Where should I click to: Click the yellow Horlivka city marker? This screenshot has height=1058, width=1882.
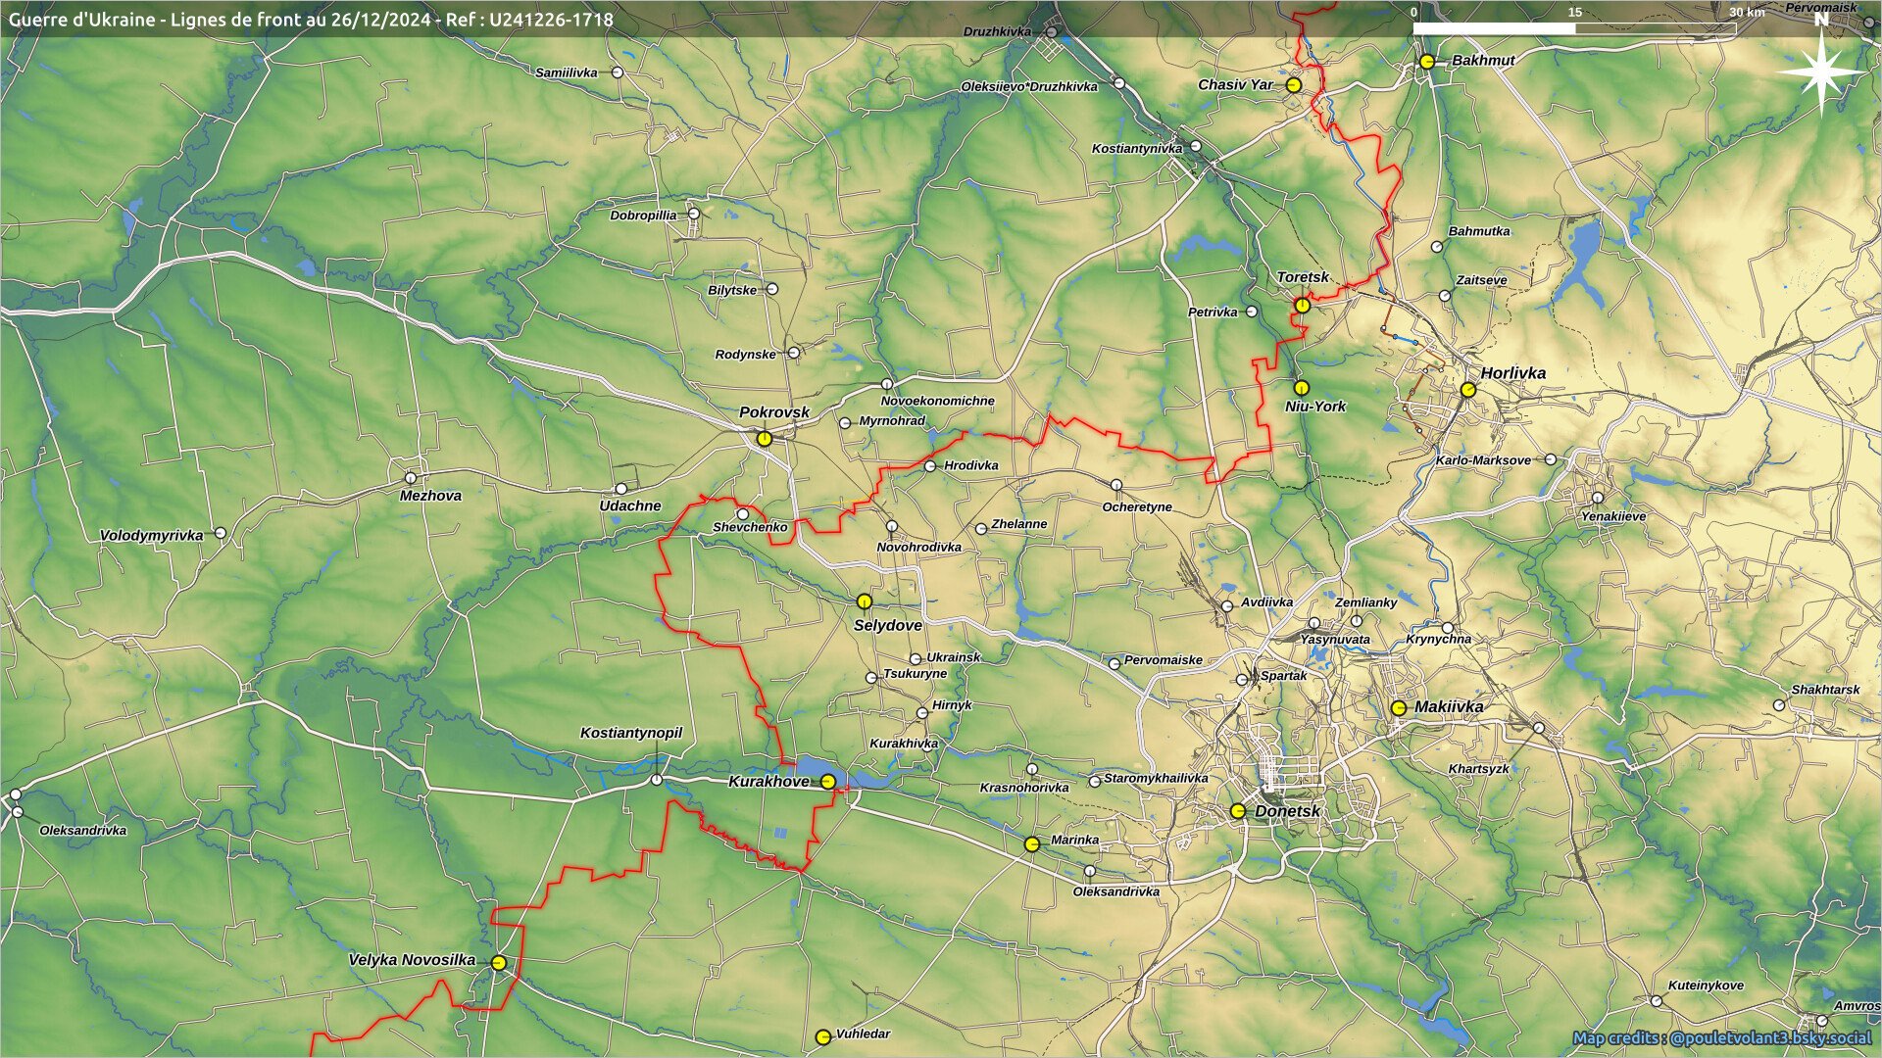(1467, 390)
